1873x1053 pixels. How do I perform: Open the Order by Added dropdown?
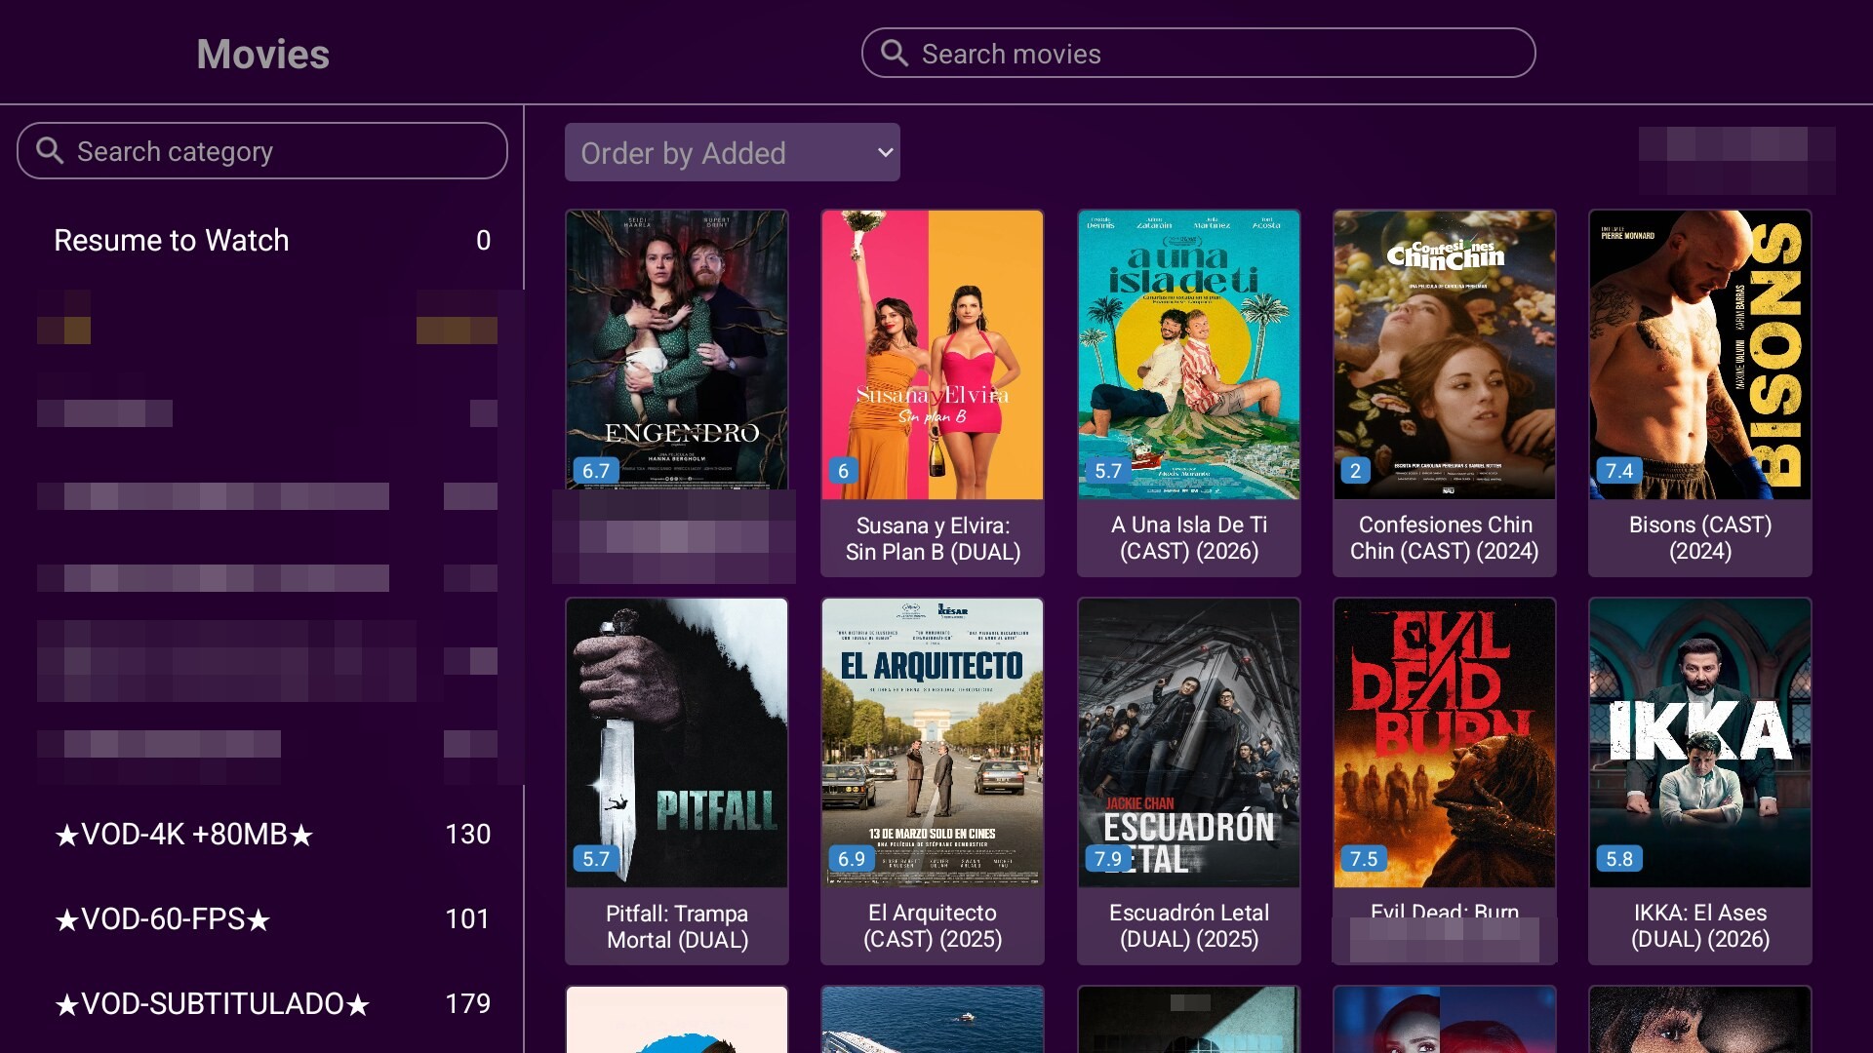click(732, 152)
